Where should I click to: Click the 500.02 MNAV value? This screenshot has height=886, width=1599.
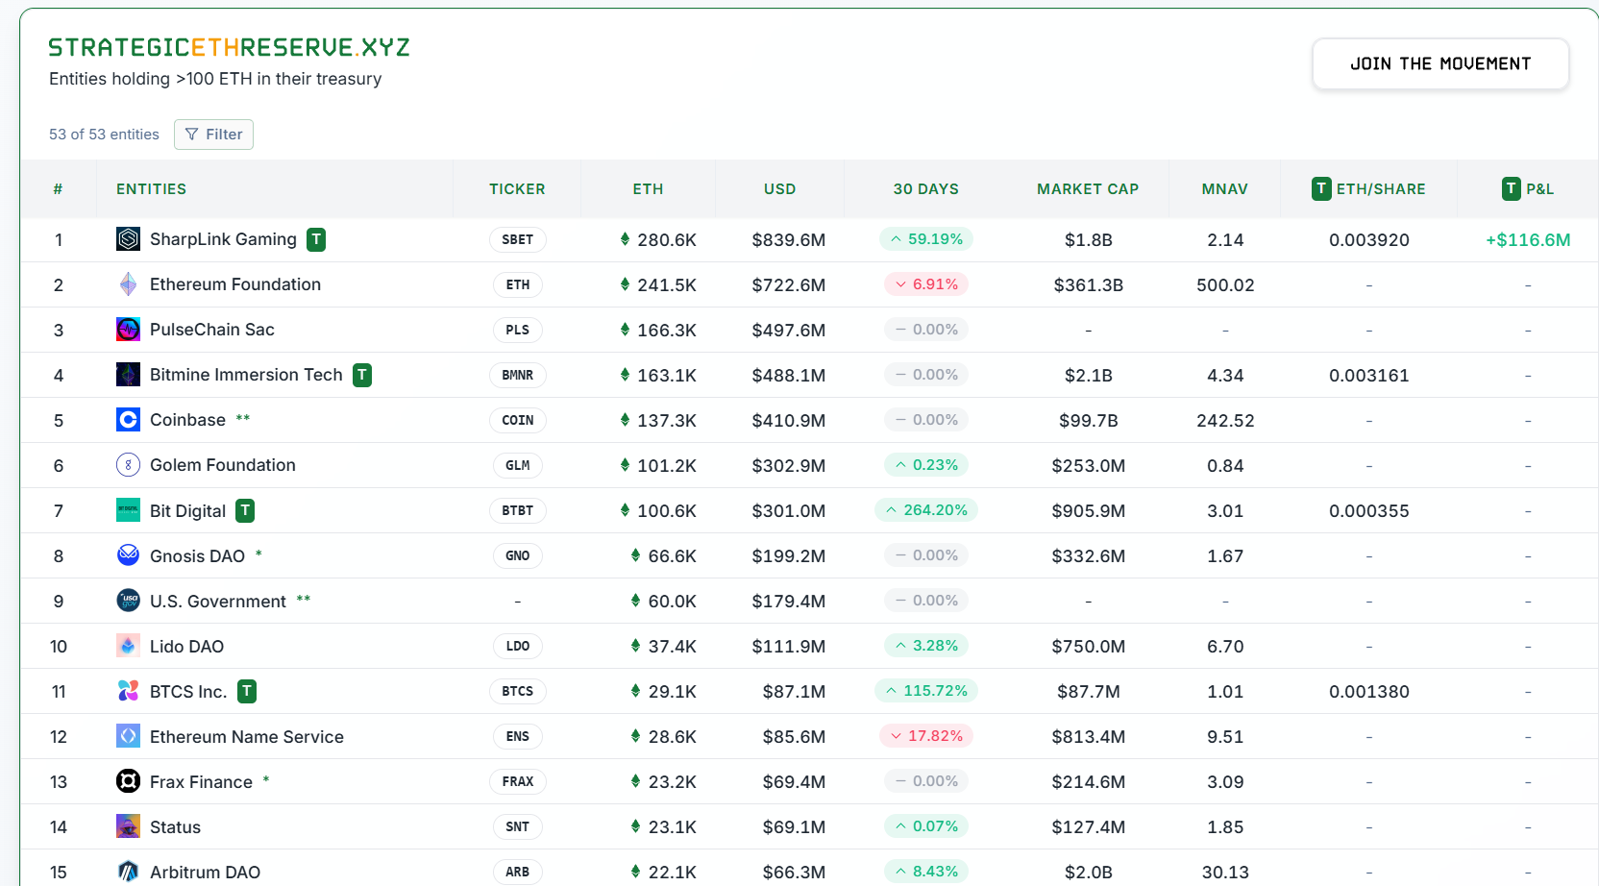(1225, 285)
